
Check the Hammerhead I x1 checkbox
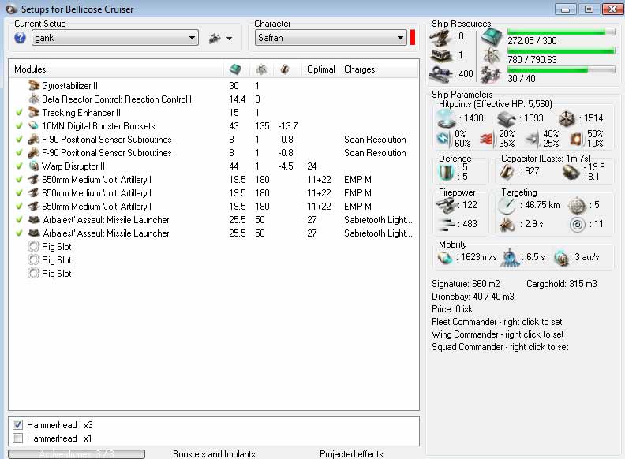[x=18, y=438]
